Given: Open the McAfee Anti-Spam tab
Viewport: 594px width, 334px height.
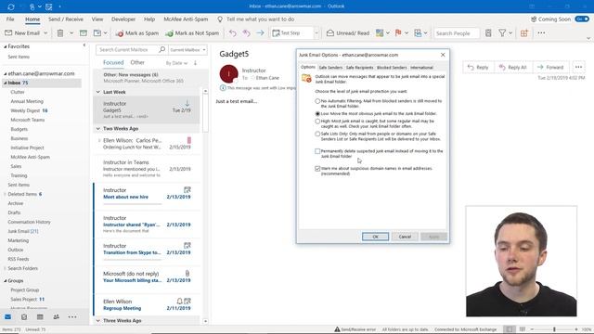Looking at the screenshot, I should (186, 19).
